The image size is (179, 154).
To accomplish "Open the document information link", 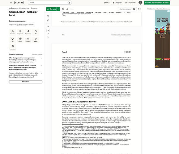I will (x=18, y=21).
